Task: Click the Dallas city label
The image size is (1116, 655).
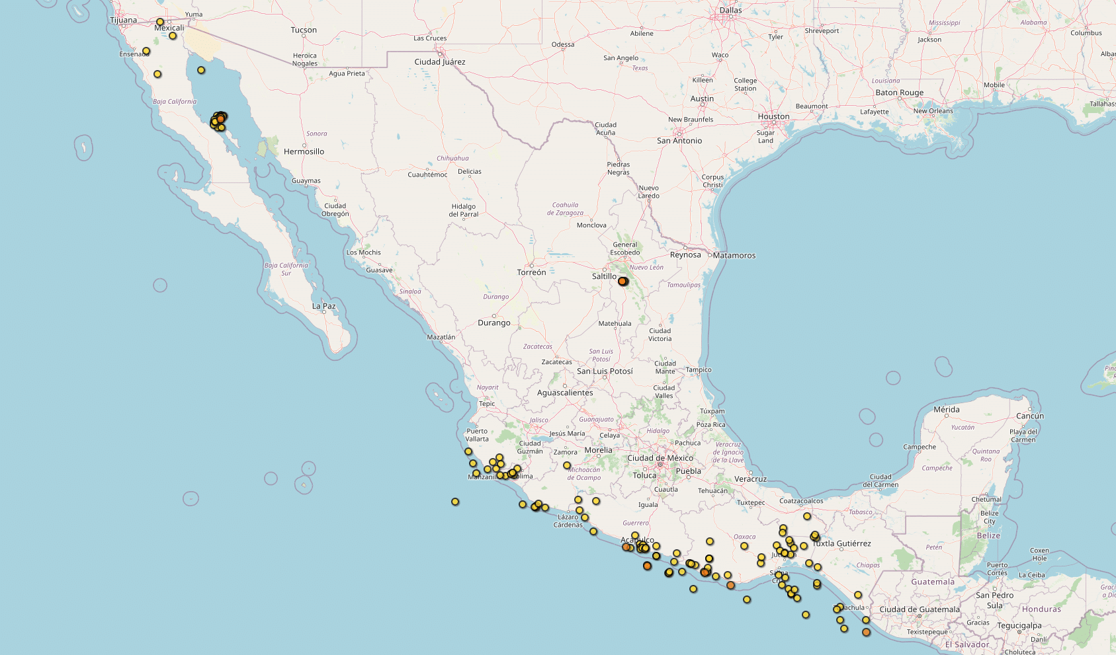Action: click(x=731, y=10)
